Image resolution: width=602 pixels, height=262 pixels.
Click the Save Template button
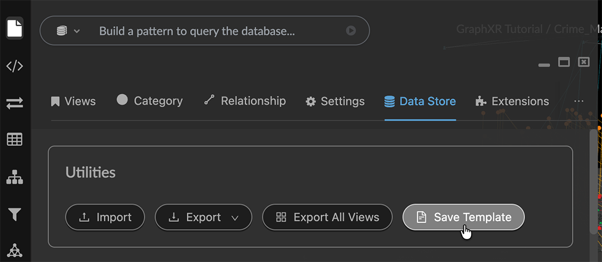pos(463,217)
